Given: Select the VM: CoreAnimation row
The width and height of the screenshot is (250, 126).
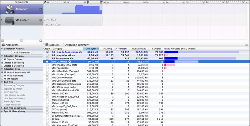Looking at the screenshot, I should (147, 78).
